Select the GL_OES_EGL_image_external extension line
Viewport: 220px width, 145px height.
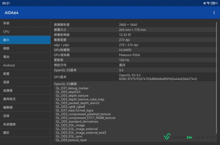(x=77, y=129)
